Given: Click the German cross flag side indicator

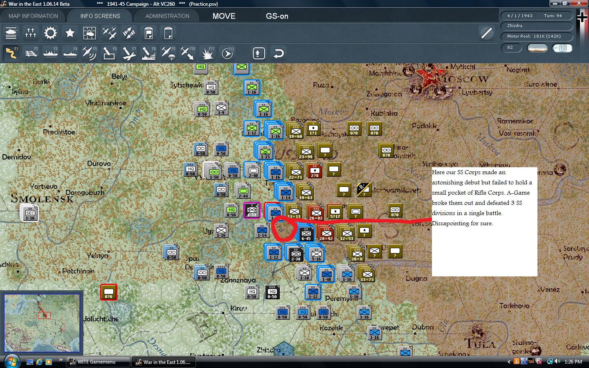Looking at the screenshot, I should pos(582,17).
